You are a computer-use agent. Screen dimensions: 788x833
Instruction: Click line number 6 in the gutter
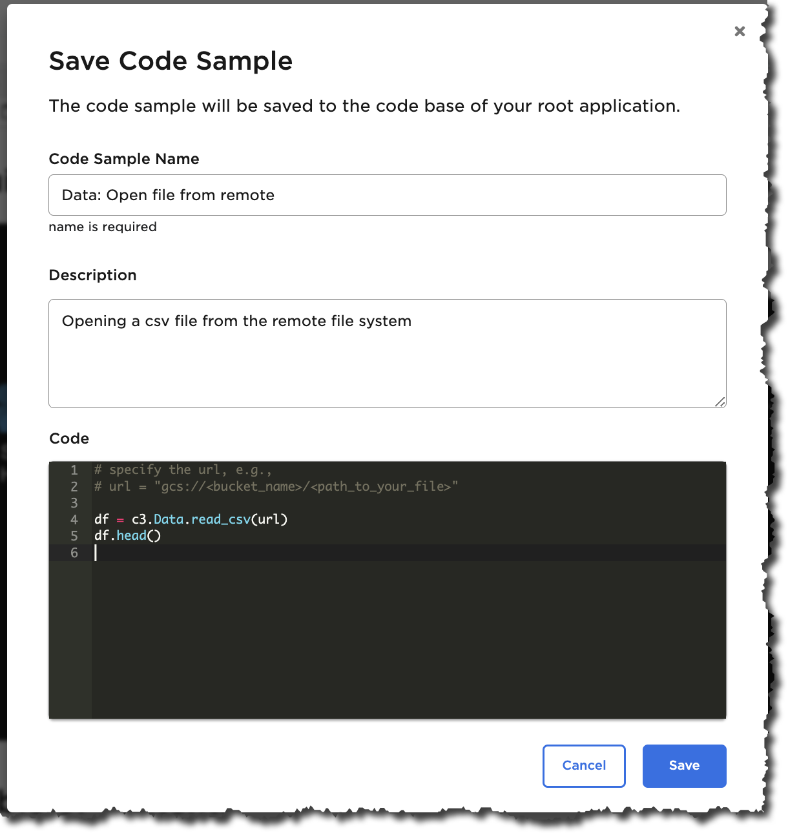(x=74, y=553)
